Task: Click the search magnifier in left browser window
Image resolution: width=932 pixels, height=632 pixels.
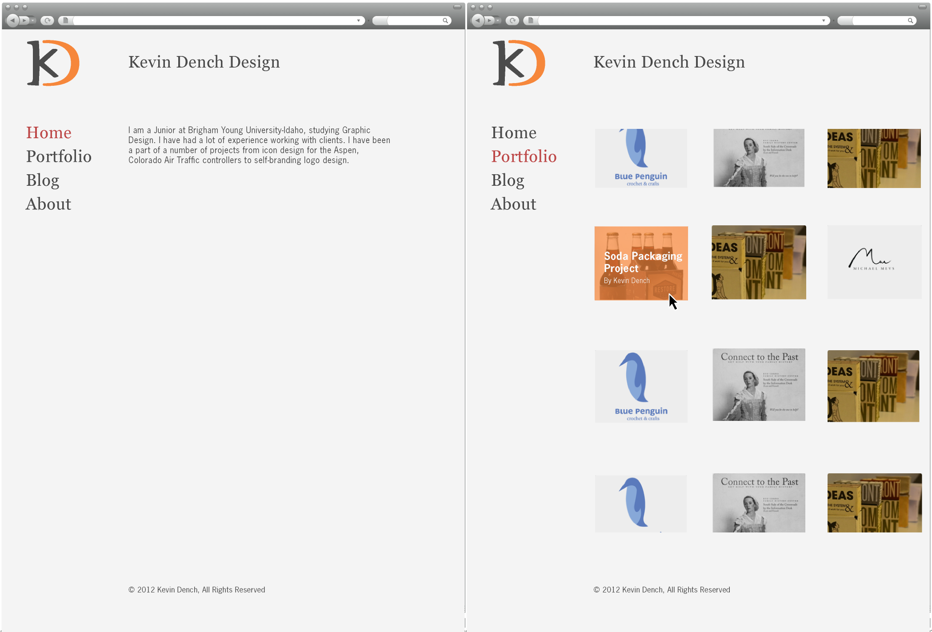Action: (x=445, y=20)
